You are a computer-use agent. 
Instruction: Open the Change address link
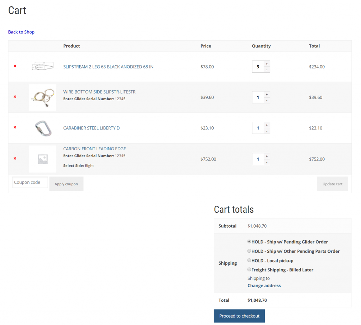point(264,285)
